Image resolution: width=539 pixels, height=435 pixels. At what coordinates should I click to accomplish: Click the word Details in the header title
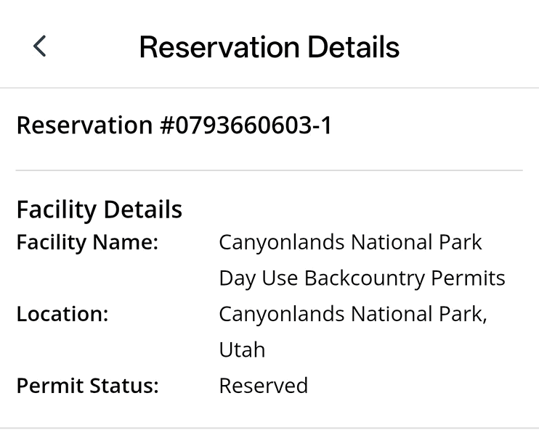(353, 47)
